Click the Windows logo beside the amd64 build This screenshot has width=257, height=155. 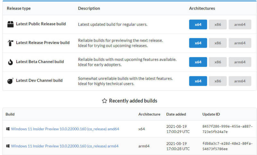click(8, 129)
